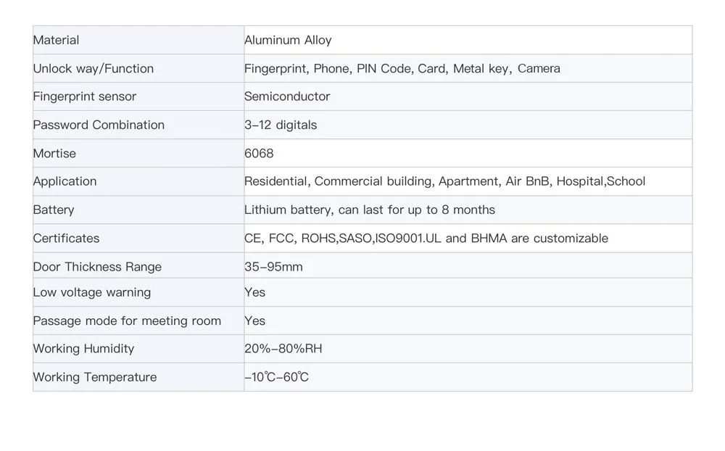
Task: Click the Password Combination label
Action: 99,125
